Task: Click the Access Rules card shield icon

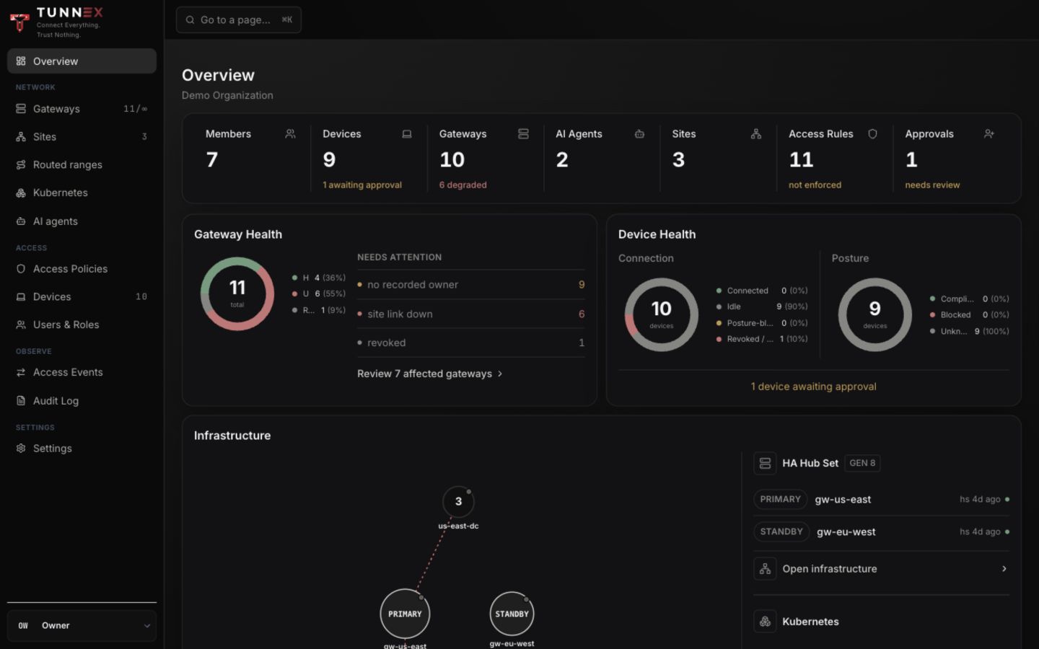Action: click(872, 134)
